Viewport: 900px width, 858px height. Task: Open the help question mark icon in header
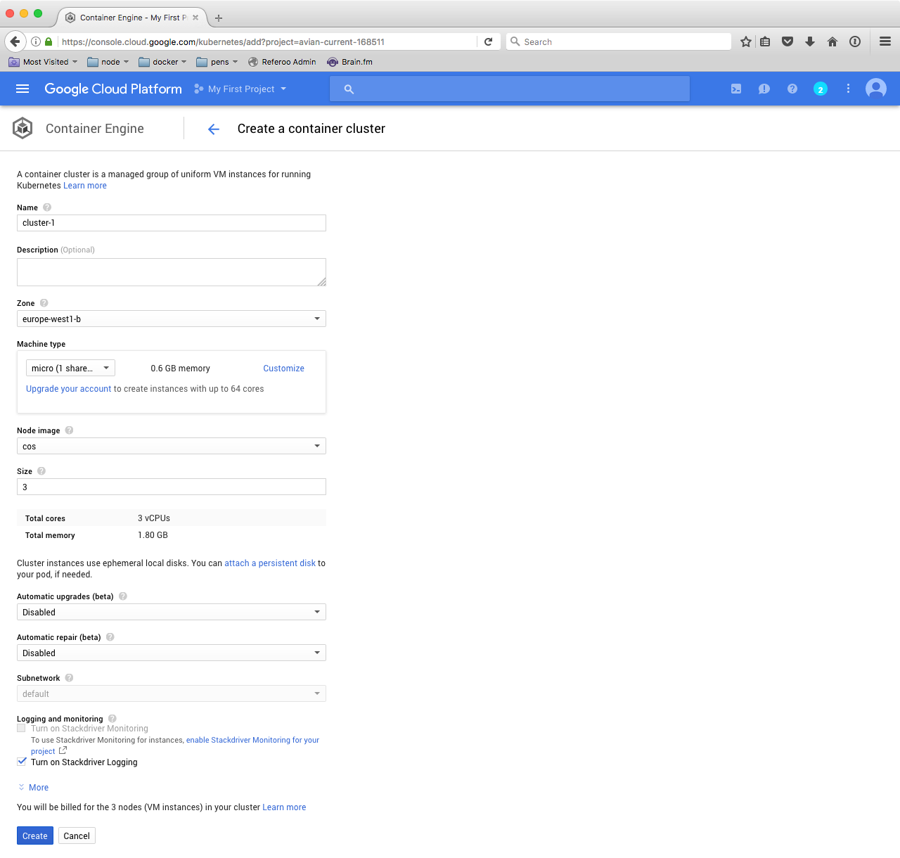tap(792, 89)
